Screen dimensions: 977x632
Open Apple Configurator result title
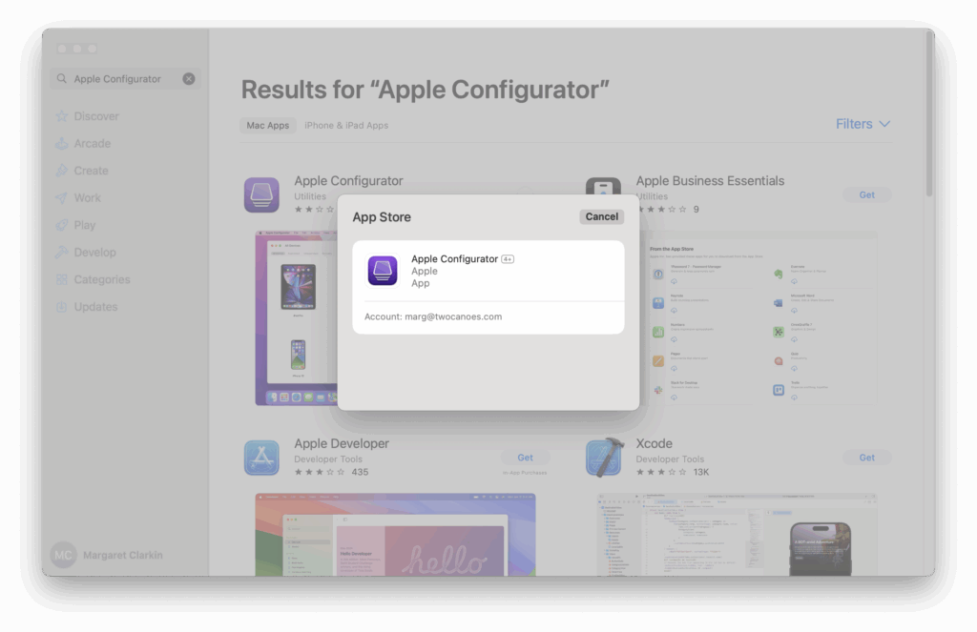[348, 180]
